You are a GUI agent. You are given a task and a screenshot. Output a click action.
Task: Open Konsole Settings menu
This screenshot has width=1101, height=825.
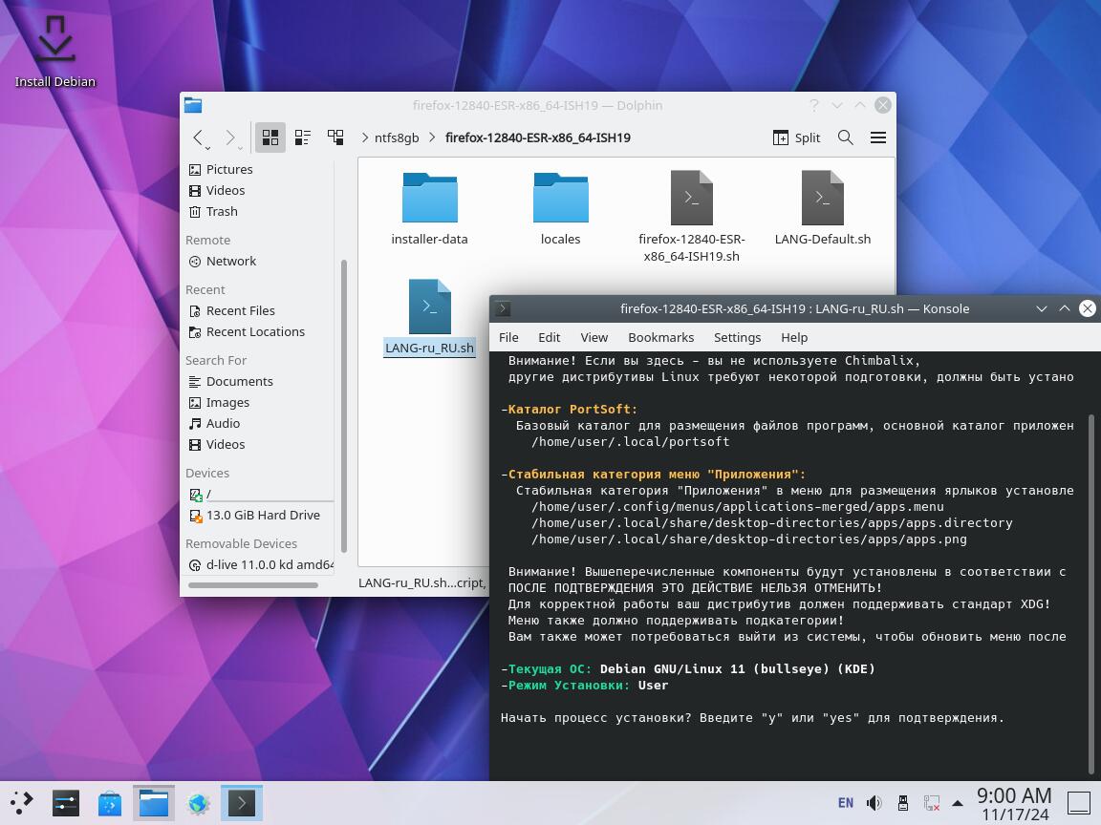point(737,337)
